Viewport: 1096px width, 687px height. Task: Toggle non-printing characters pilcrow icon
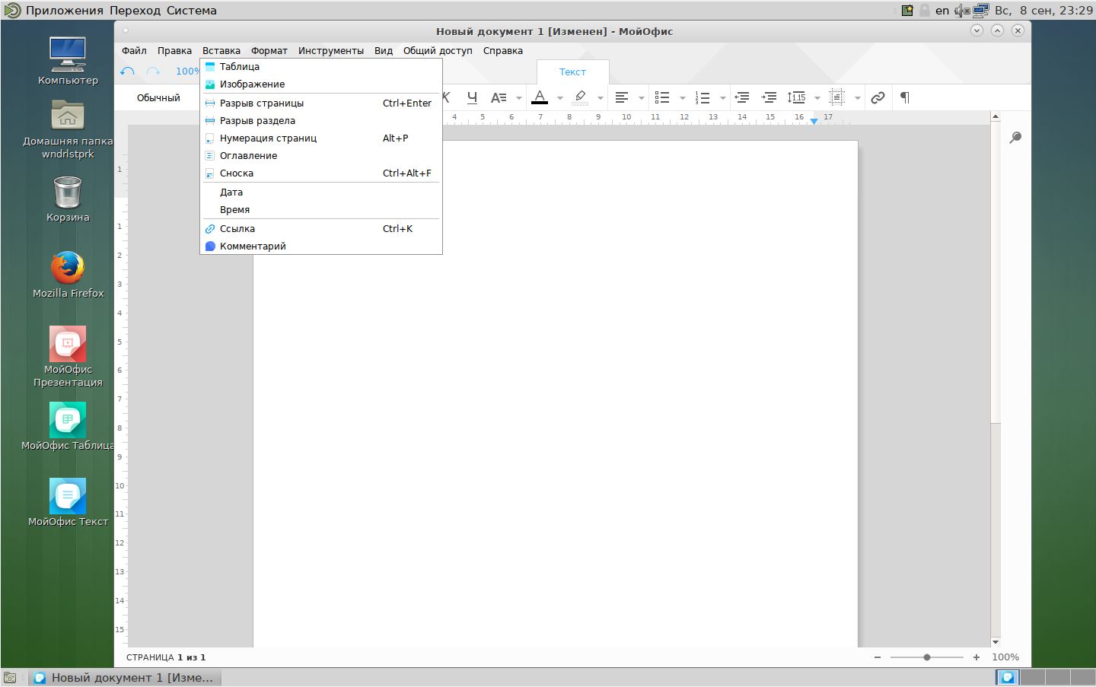[x=905, y=97]
